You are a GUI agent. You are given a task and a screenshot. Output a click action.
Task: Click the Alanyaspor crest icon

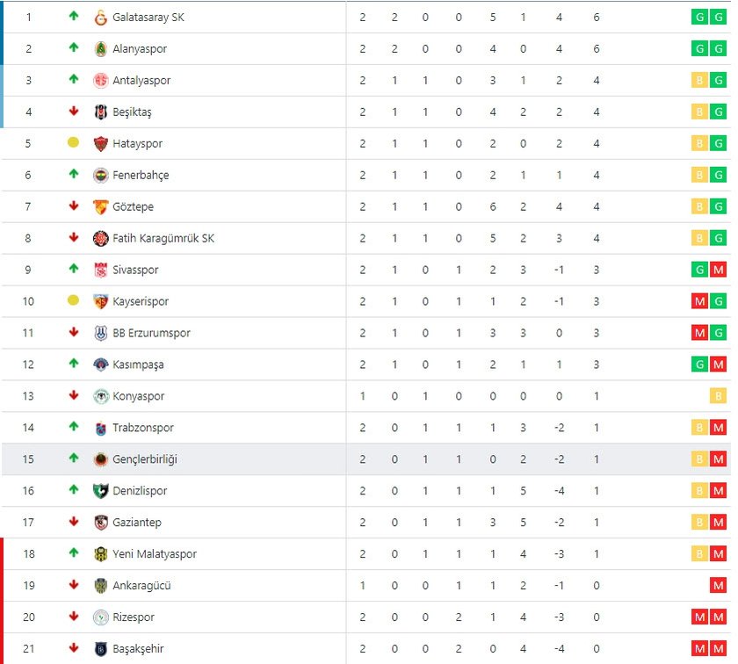click(x=101, y=48)
